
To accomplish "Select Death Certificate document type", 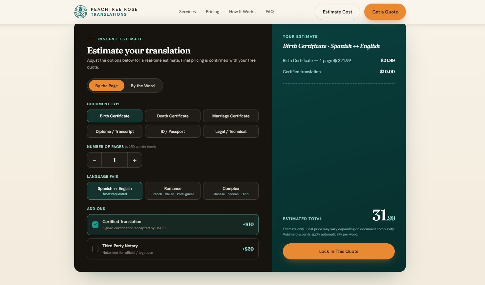I will point(173,116).
